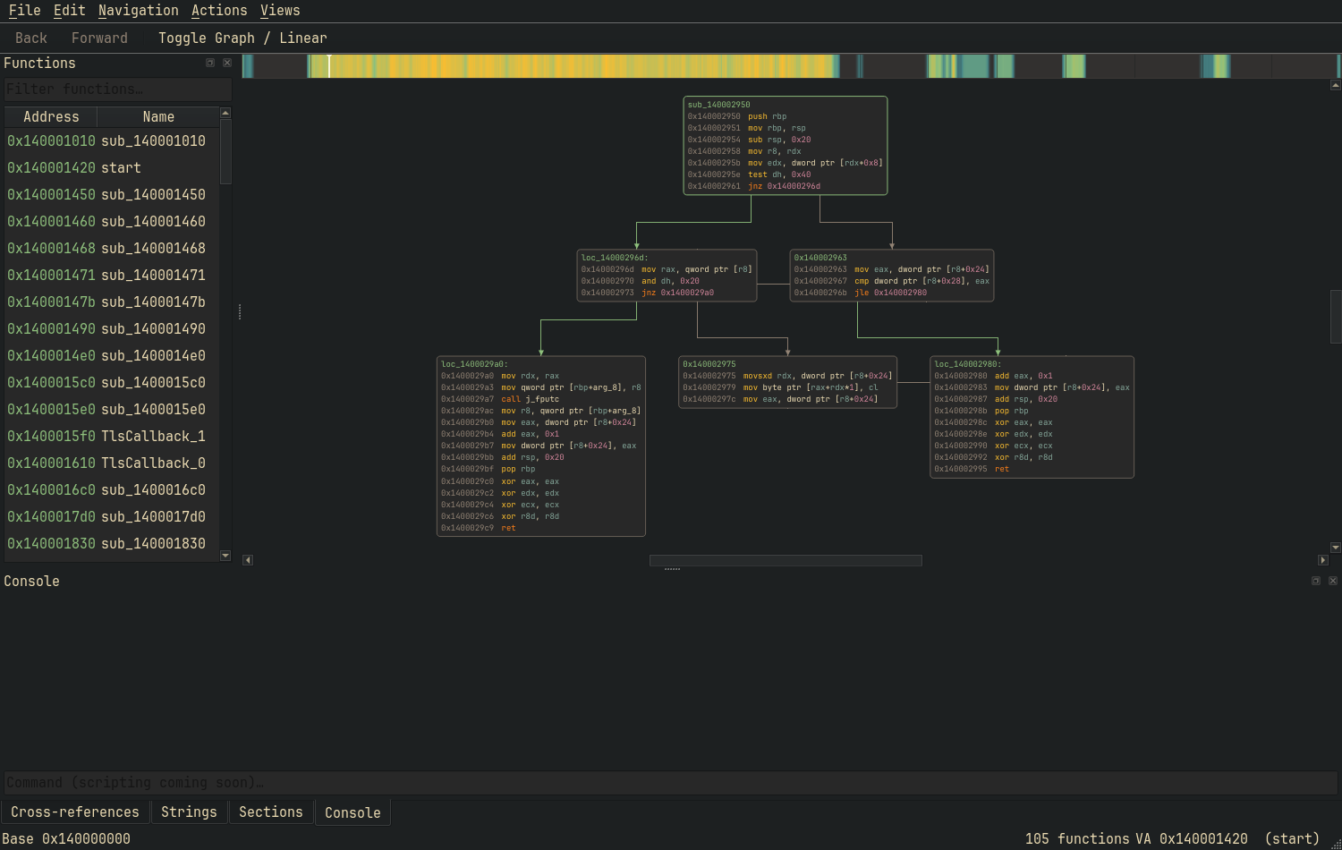
Task: Open the Actions menu
Action: click(x=219, y=11)
